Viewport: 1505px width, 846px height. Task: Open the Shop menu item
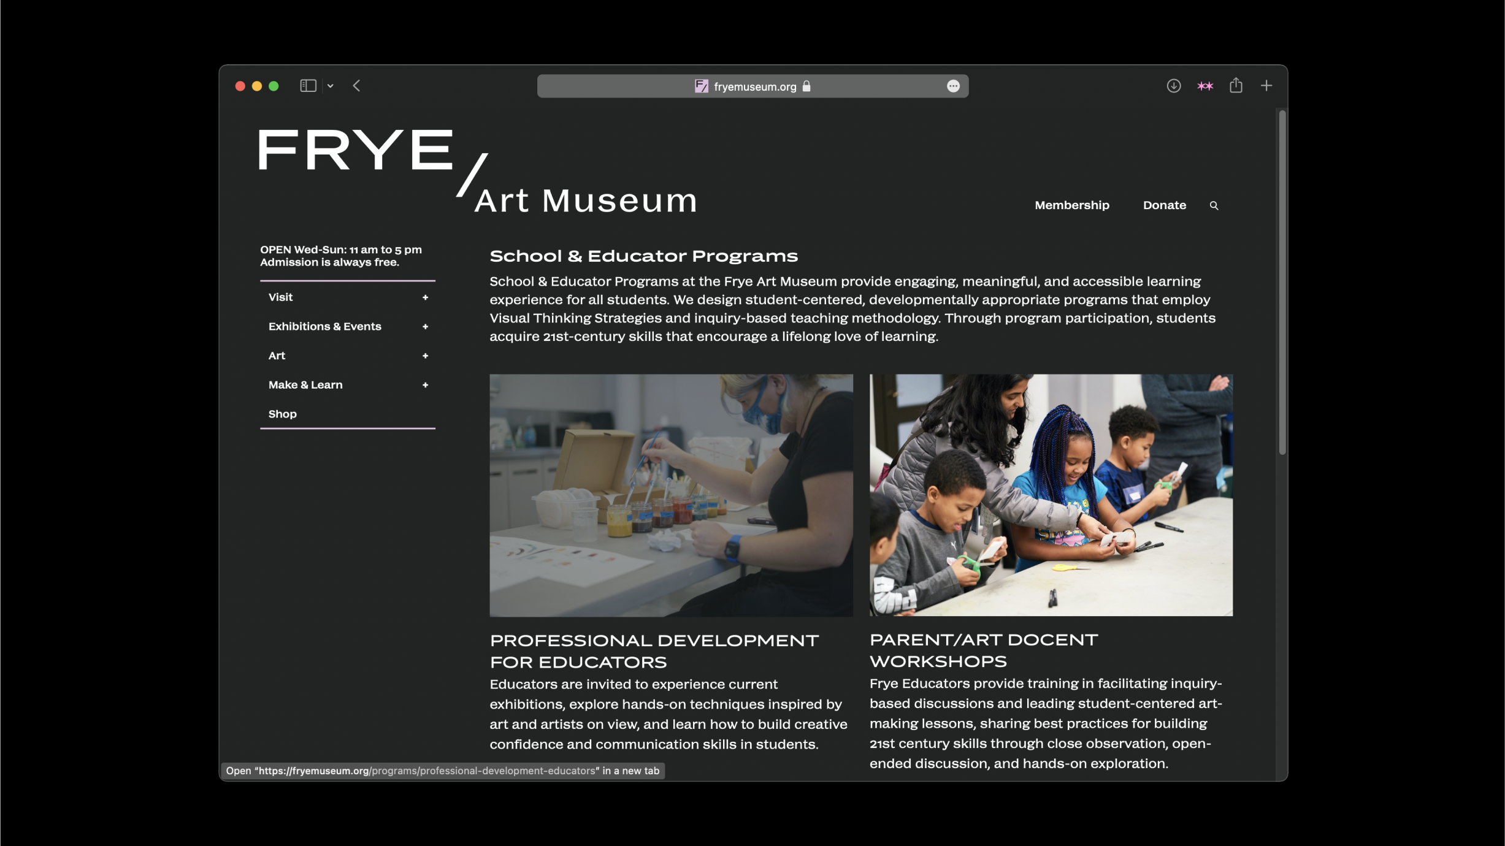point(283,414)
